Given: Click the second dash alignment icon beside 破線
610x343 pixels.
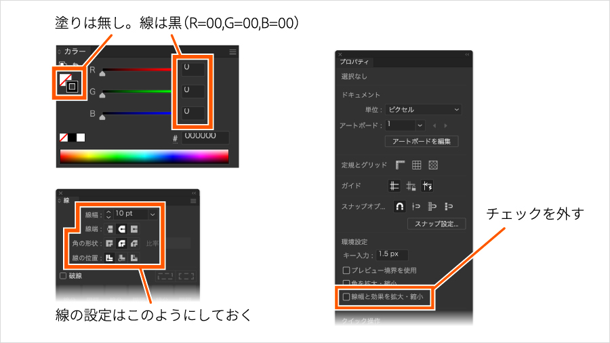Looking at the screenshot, I should pos(186,276).
